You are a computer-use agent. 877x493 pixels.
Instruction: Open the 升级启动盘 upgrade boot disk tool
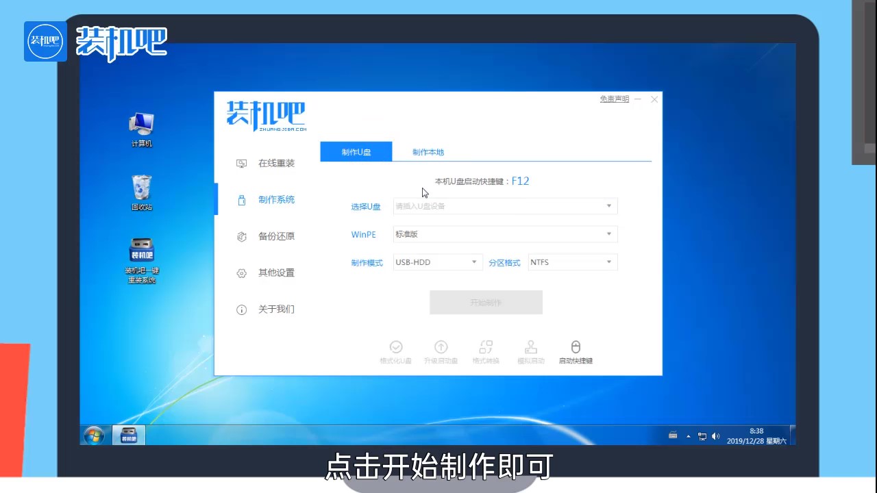pyautogui.click(x=441, y=351)
